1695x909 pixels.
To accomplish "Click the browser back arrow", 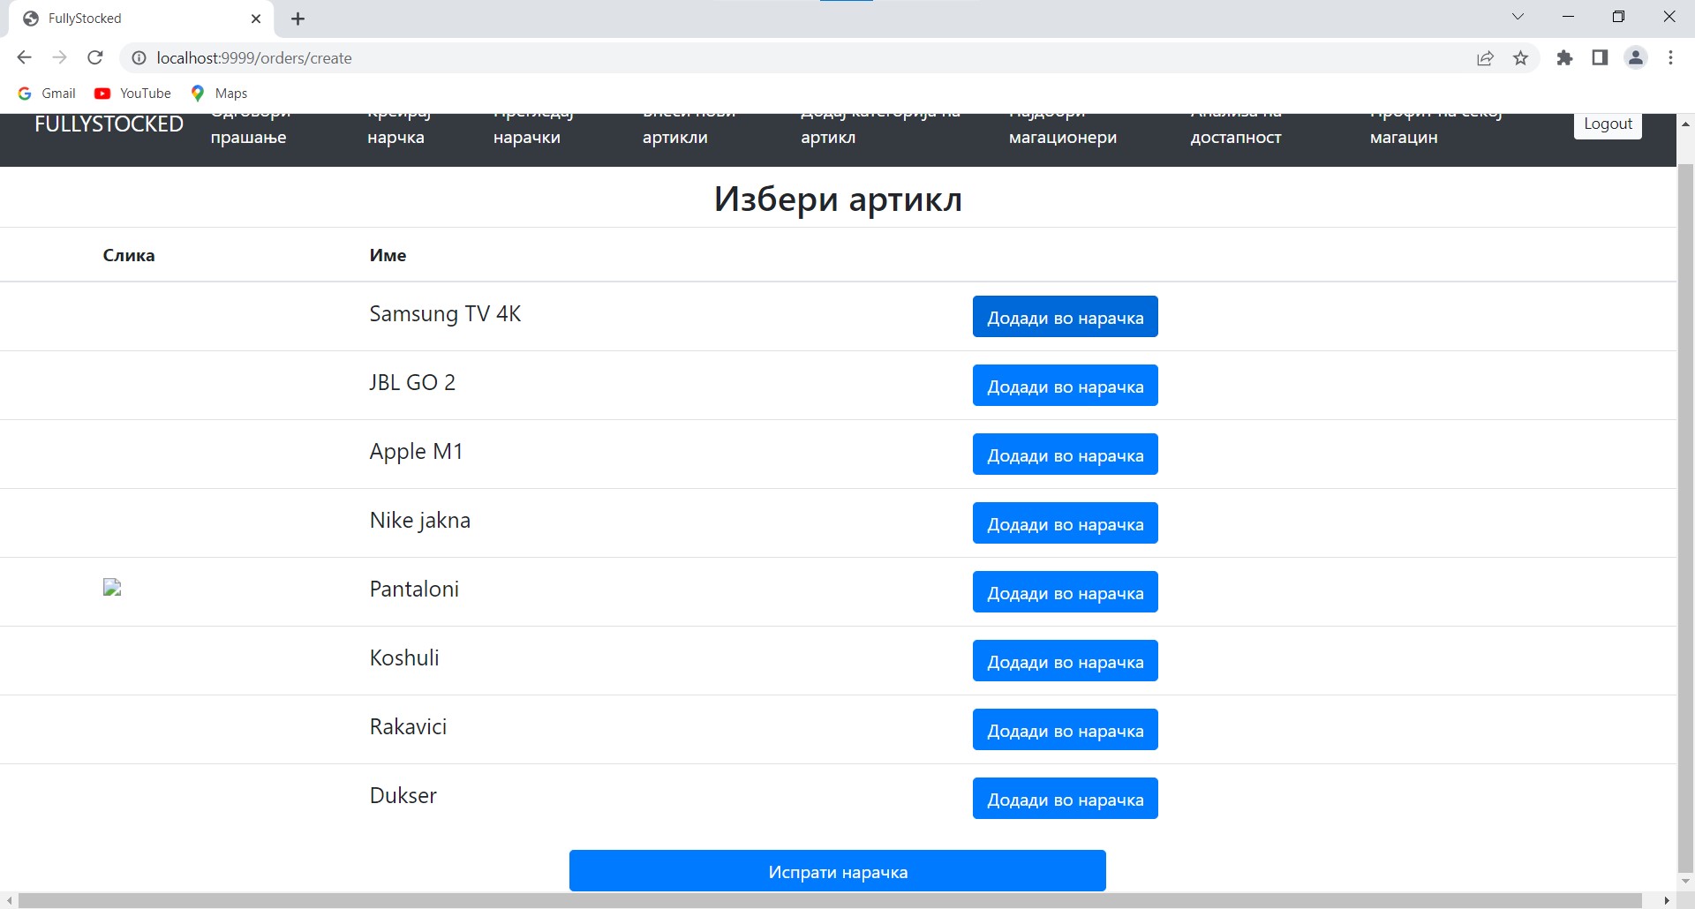I will tap(24, 57).
